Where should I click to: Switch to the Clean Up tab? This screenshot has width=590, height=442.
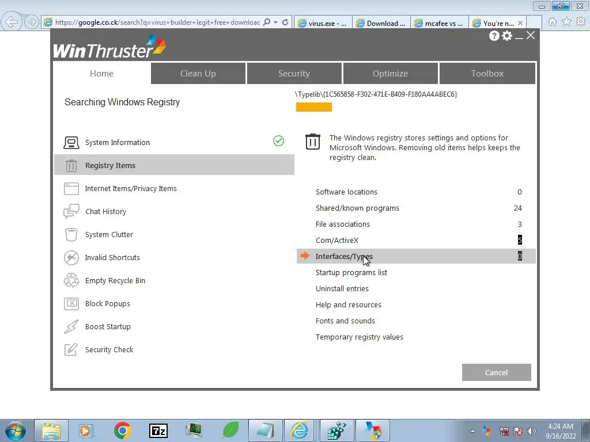[x=198, y=73]
